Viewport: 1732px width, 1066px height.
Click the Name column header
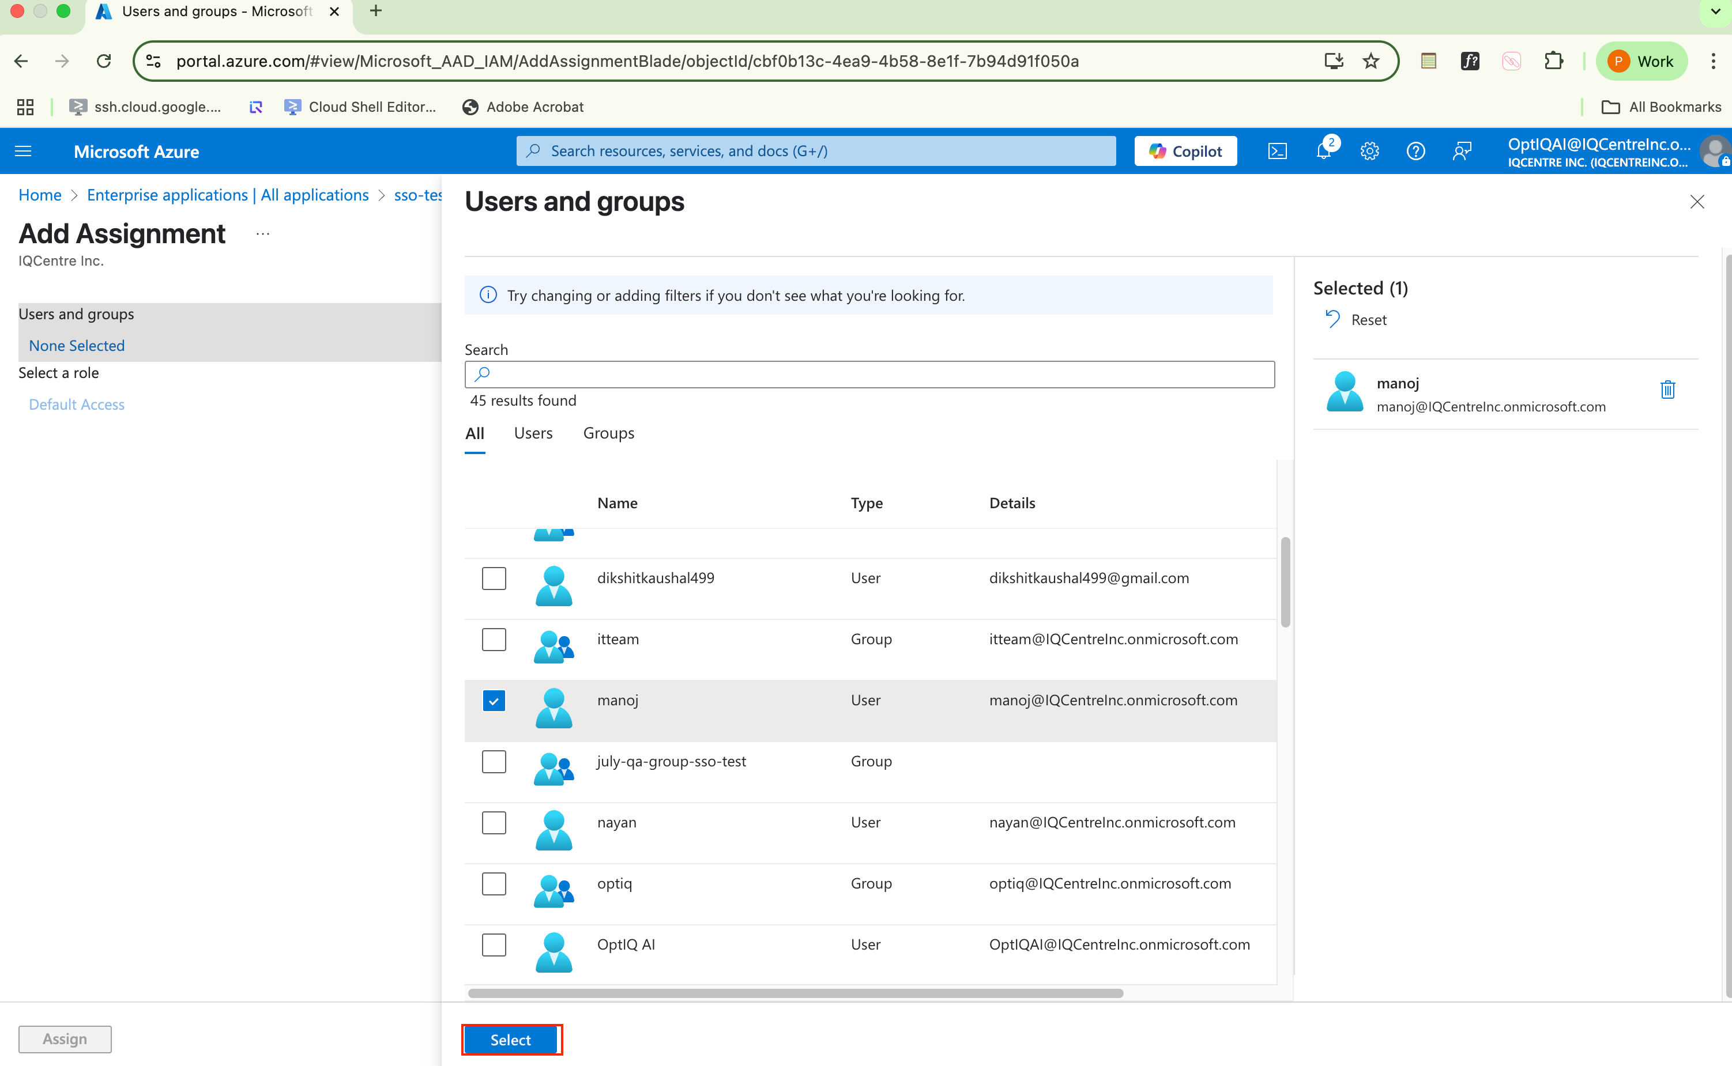[x=618, y=504]
